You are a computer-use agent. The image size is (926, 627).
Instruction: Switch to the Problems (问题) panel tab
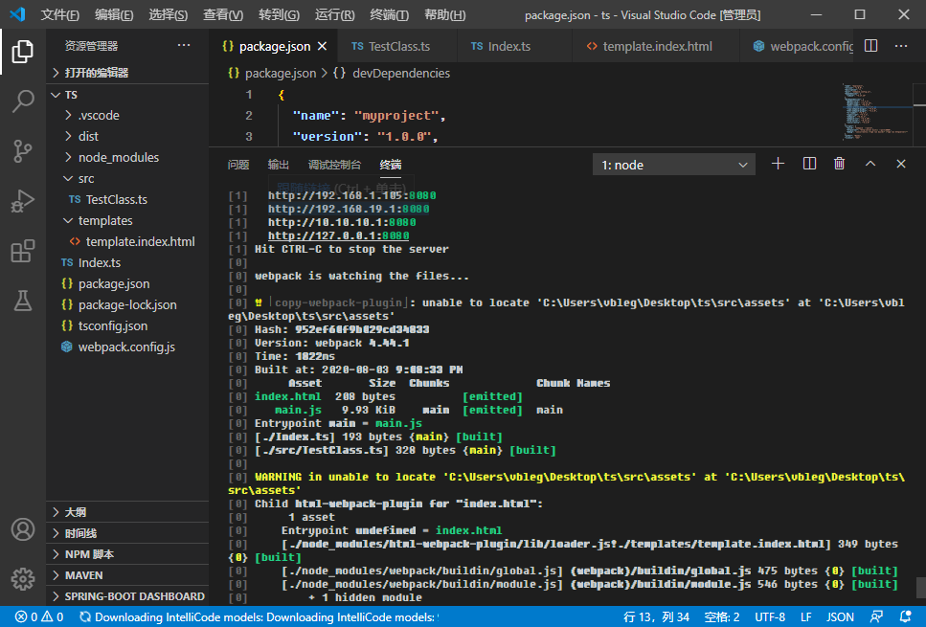pos(238,165)
